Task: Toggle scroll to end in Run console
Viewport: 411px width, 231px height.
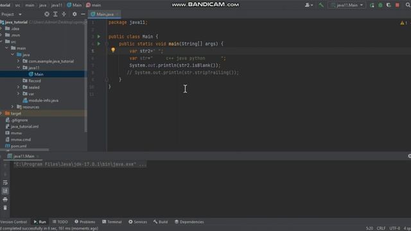Action: pyautogui.click(x=5, y=191)
